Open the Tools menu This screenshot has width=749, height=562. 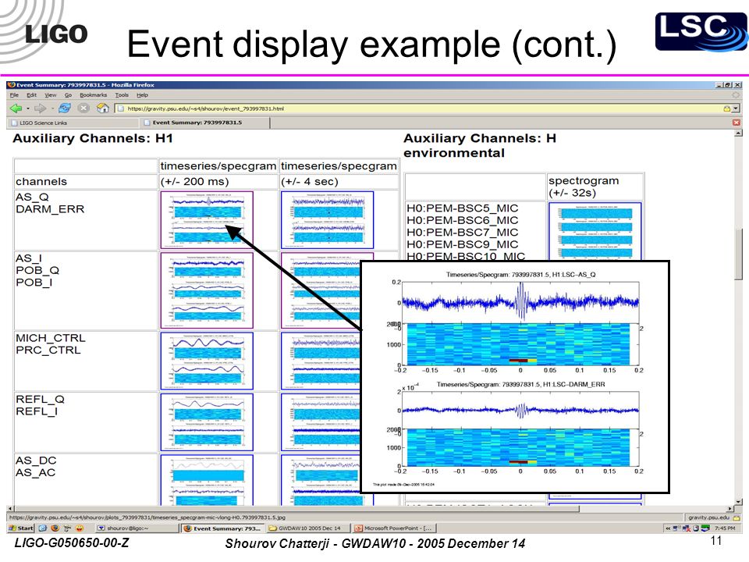122,95
